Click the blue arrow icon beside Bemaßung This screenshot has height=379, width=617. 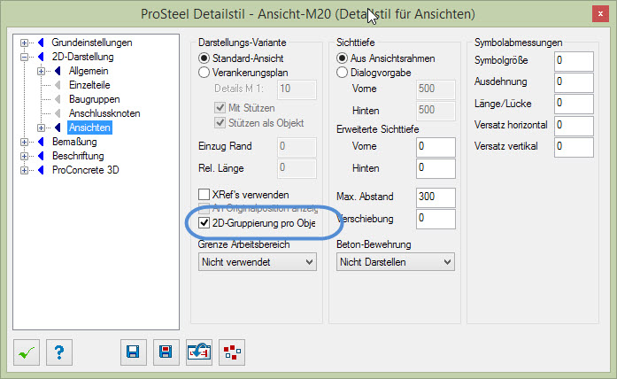tap(41, 142)
